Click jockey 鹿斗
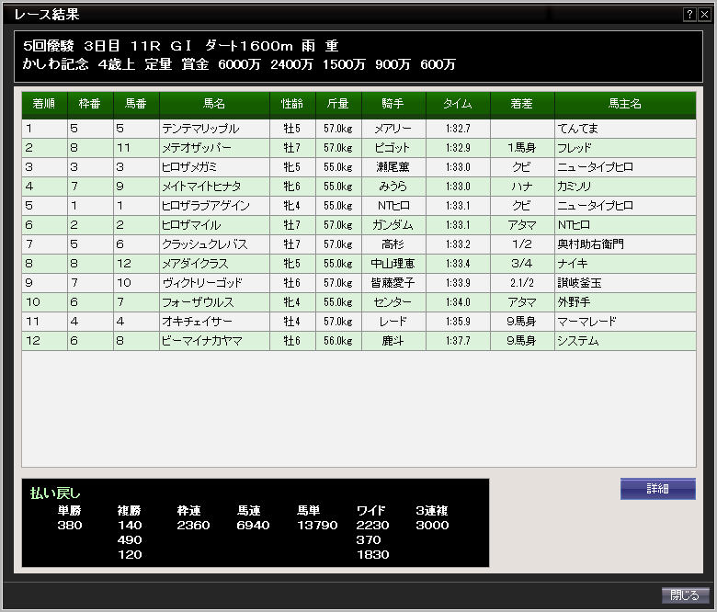 click(393, 341)
